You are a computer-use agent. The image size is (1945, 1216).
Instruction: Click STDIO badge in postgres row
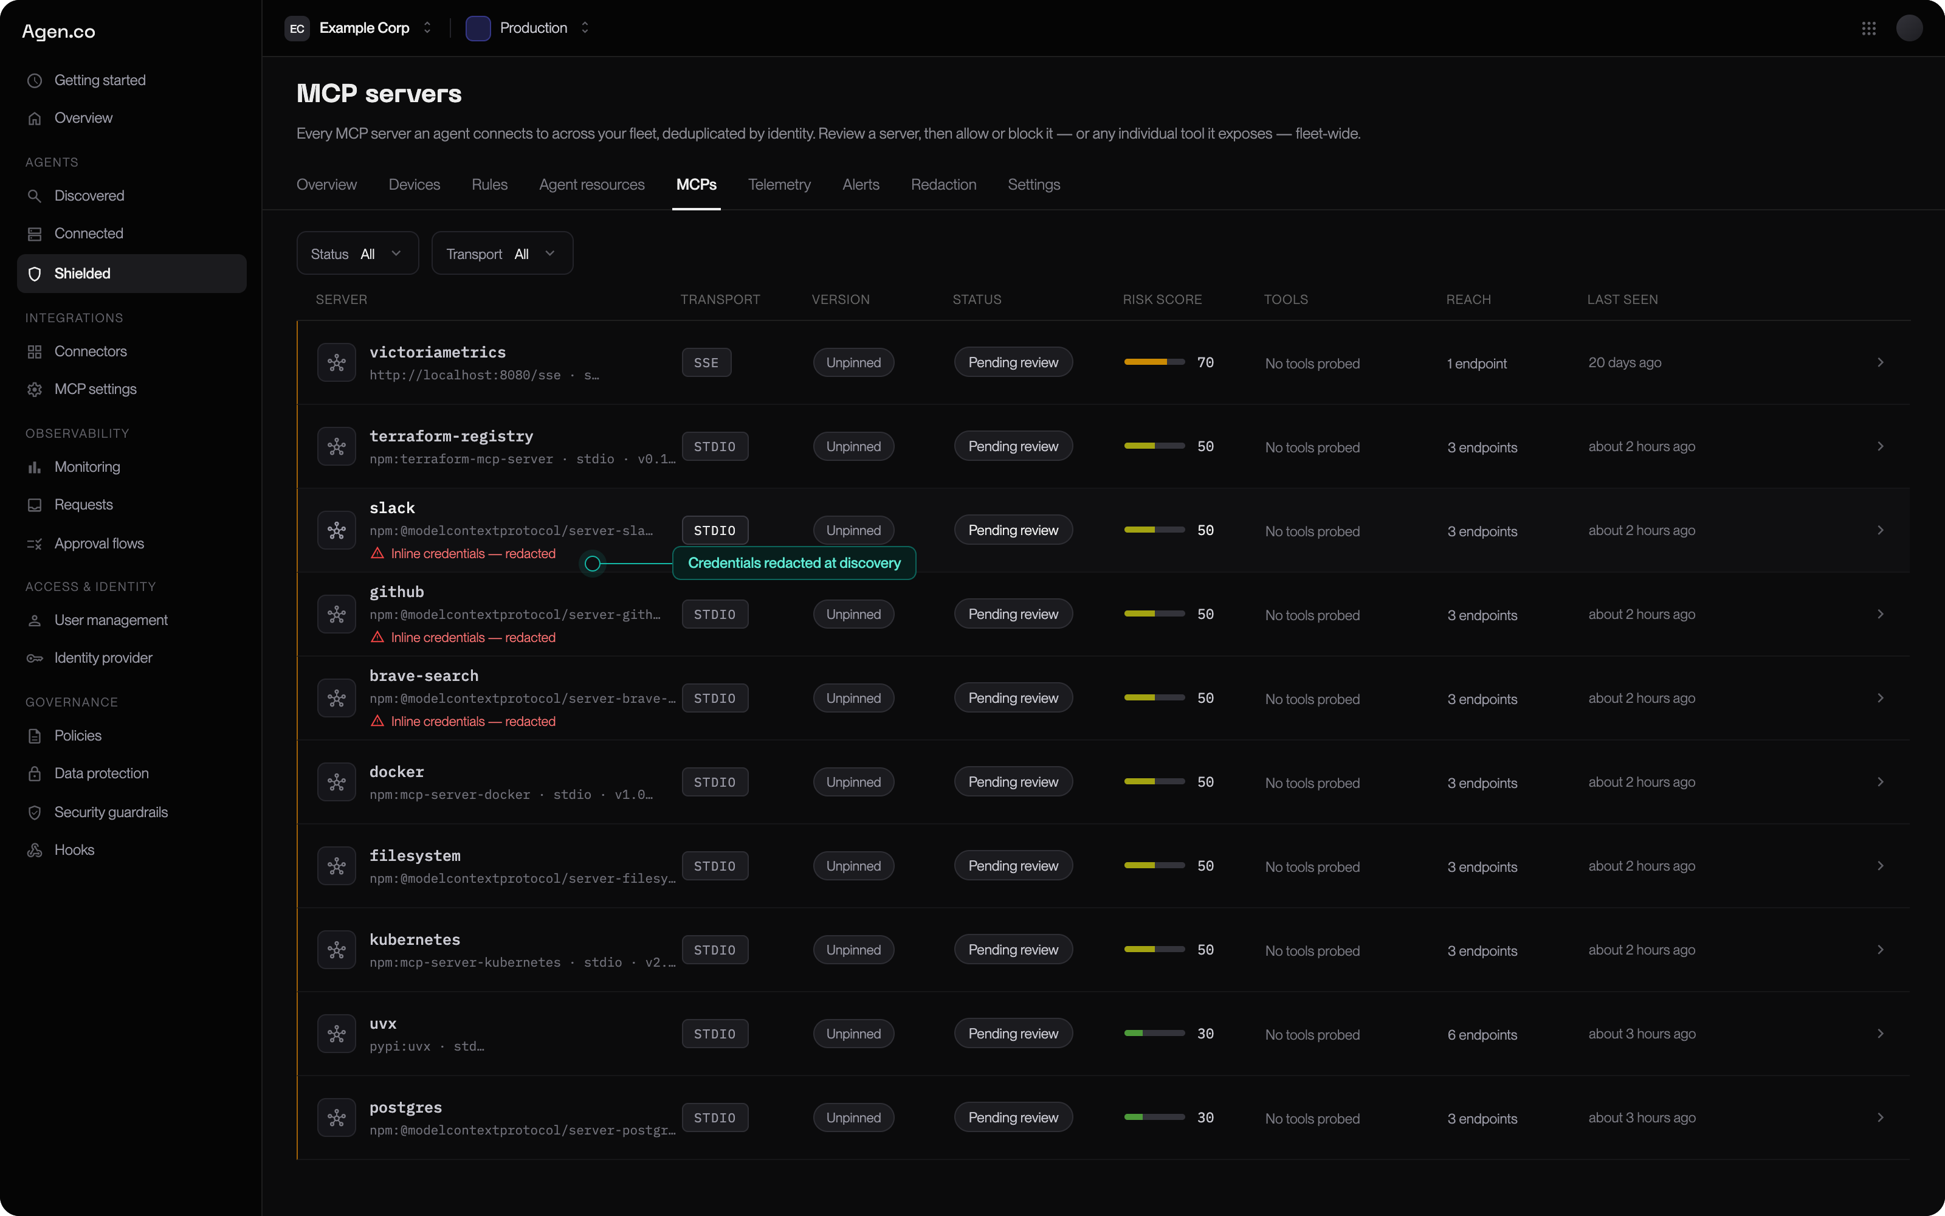click(715, 1117)
